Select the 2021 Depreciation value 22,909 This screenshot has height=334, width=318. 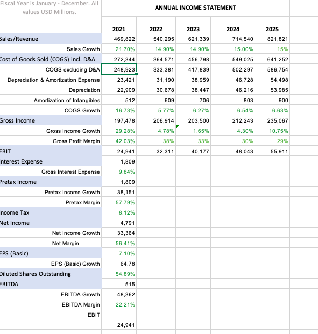pos(119,90)
